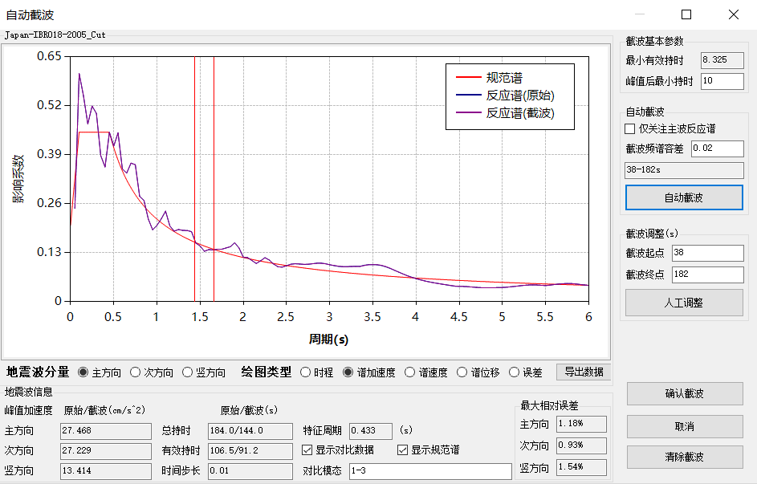The height and width of the screenshot is (484, 757).
Task: Click the 取消 button
Action: click(x=684, y=425)
